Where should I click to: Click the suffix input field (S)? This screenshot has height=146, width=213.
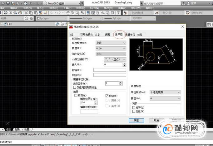tap(110, 75)
